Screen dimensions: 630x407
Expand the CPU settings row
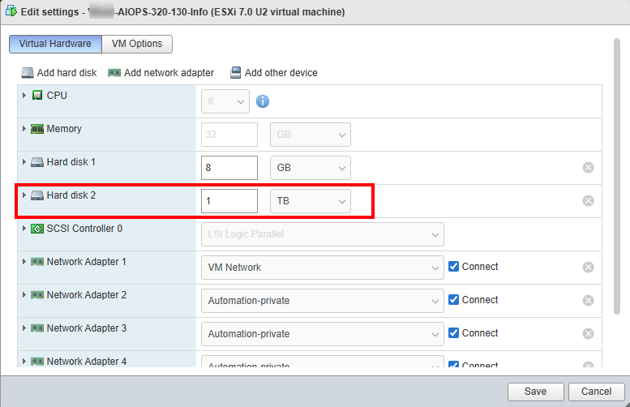(x=25, y=96)
